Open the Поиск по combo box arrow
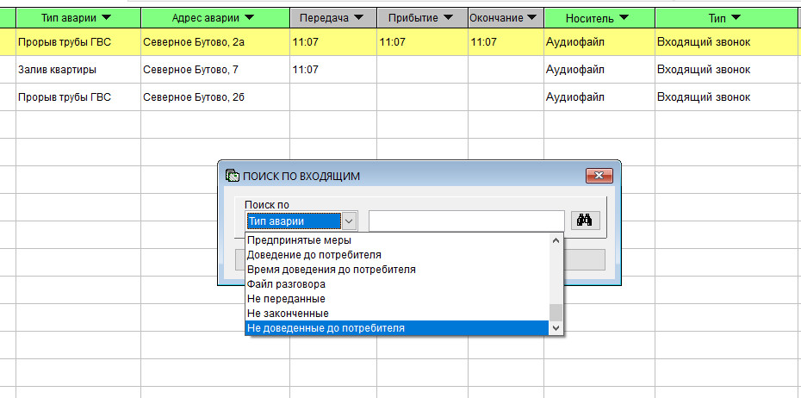 pos(349,221)
